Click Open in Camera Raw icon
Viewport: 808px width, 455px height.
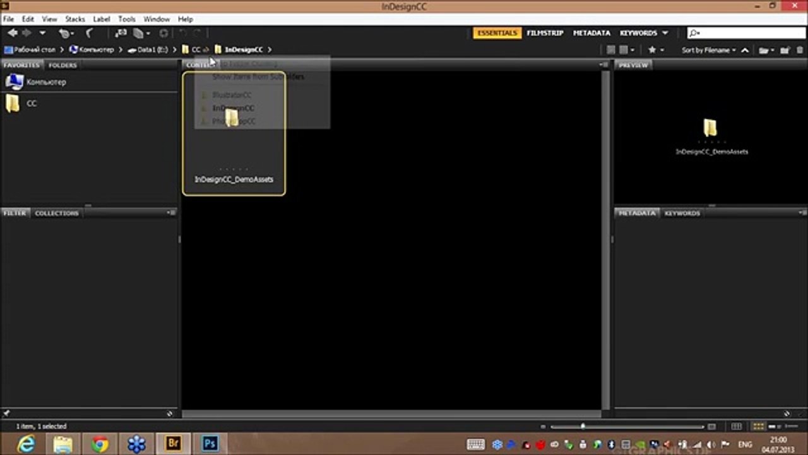(x=163, y=33)
